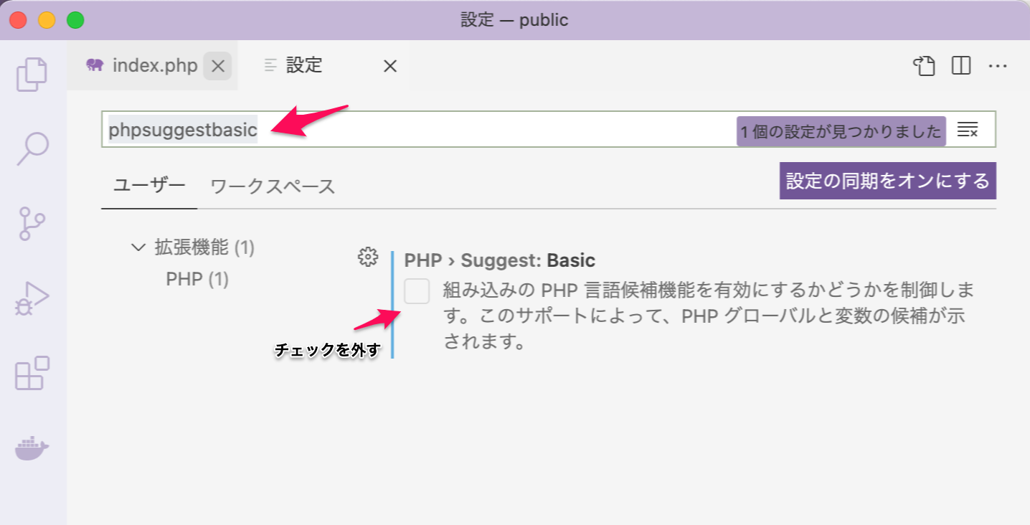
Task: Open the Explorer view in the sidebar
Action: click(32, 72)
